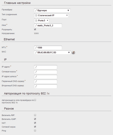The width and height of the screenshot is (113, 135).
Task: Click the Сетевая маска input field
Action: pyautogui.click(x=46, y=72)
